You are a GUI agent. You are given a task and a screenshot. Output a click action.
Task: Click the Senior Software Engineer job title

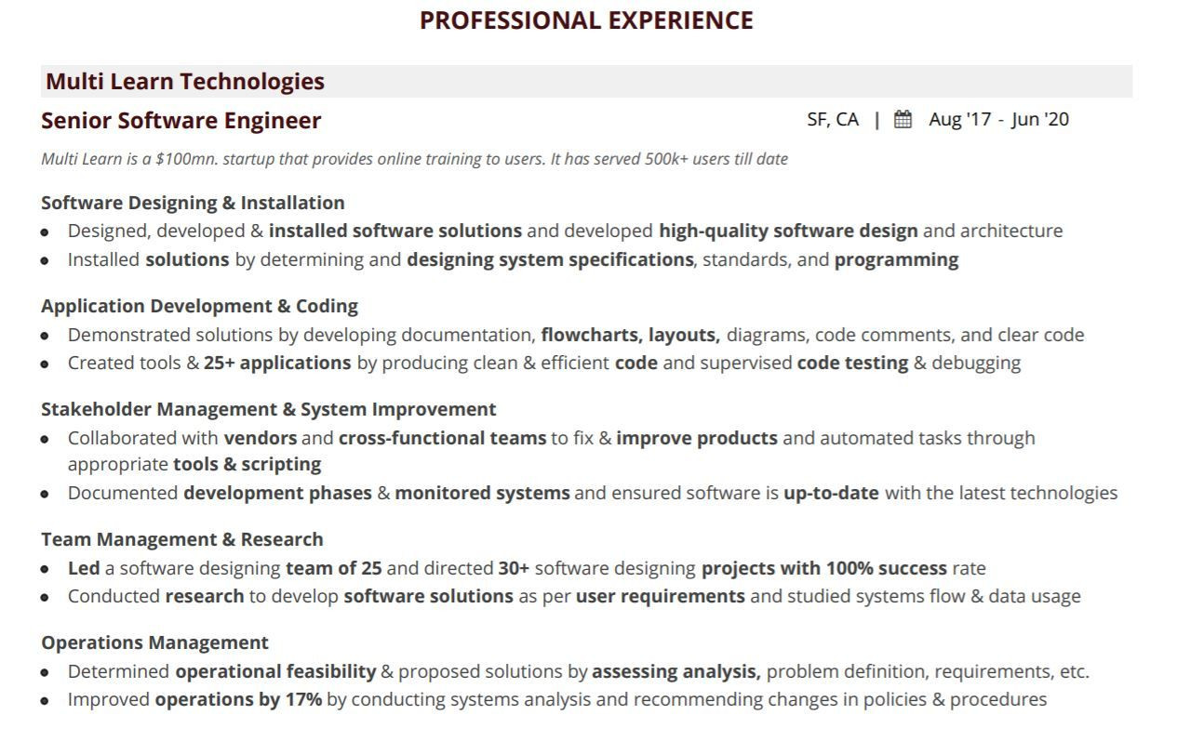[181, 121]
